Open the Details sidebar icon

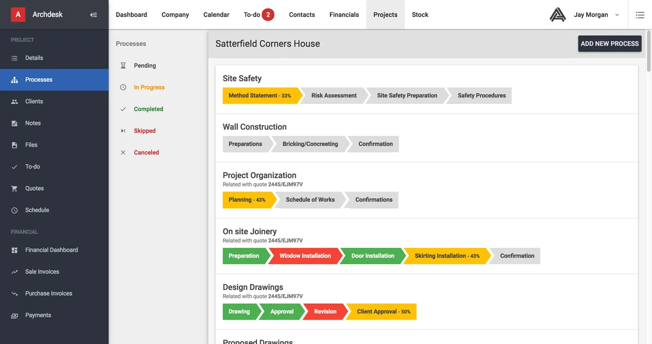pyautogui.click(x=15, y=58)
